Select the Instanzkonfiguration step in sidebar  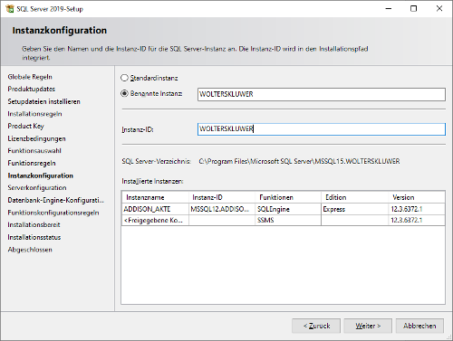coord(41,175)
